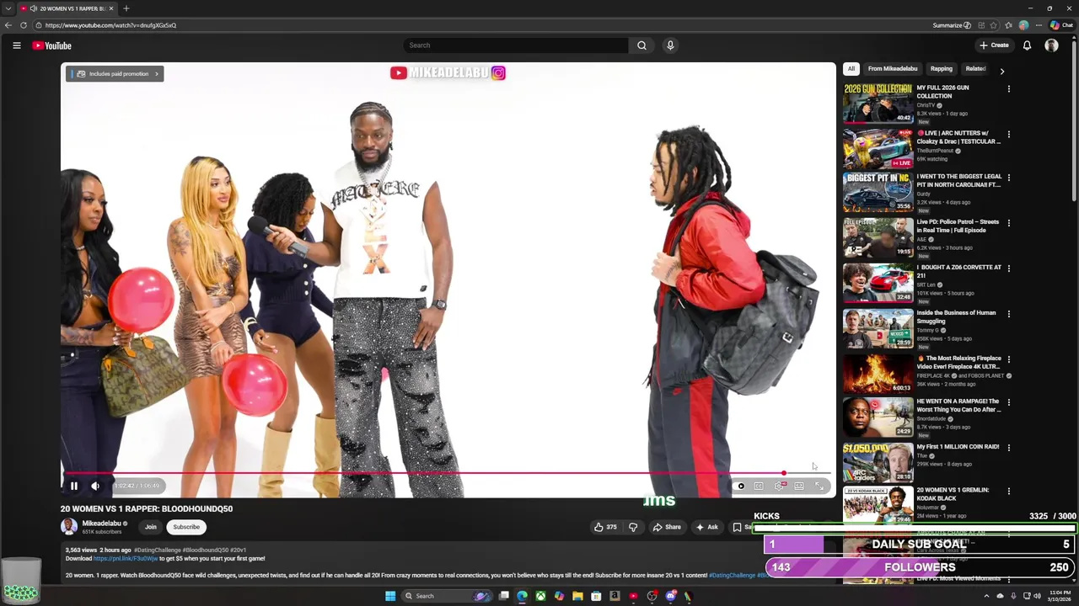Mute the video volume

[95, 486]
